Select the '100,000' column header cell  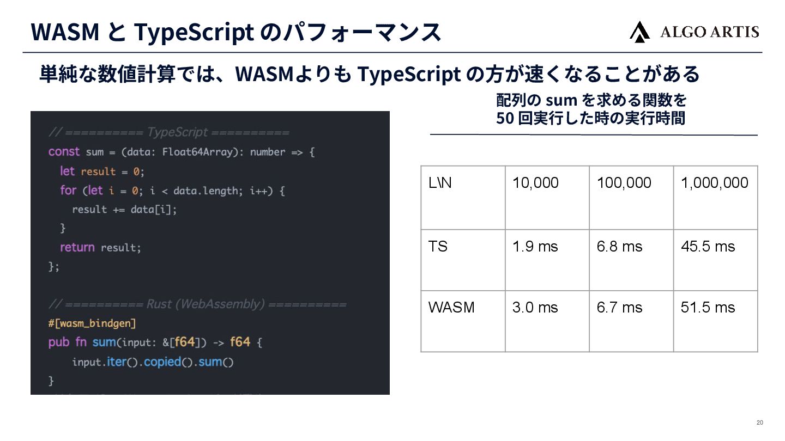631,198
